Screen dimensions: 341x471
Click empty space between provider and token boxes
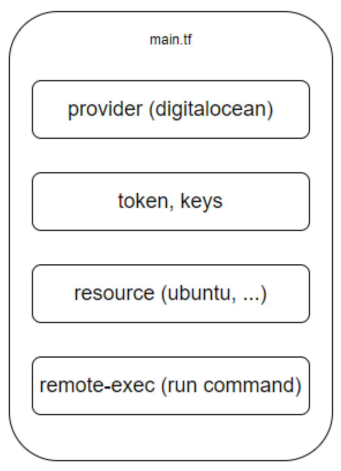tap(171, 155)
